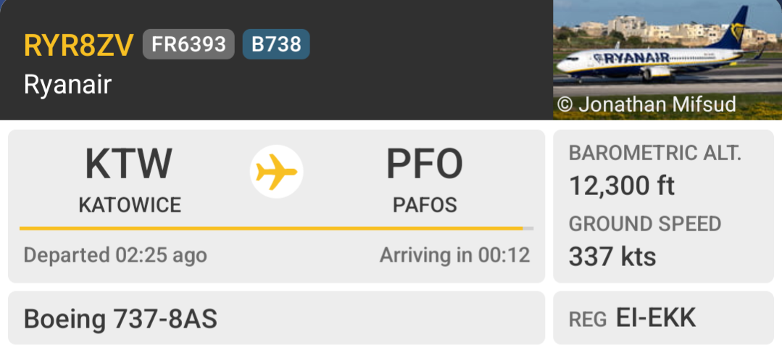Select the KTW origin airport code
The image size is (782, 345).
pos(129,165)
